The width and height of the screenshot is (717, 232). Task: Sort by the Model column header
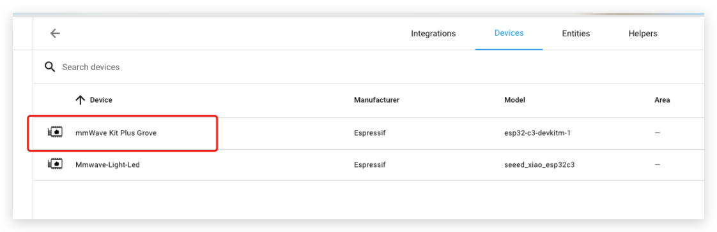tap(514, 100)
